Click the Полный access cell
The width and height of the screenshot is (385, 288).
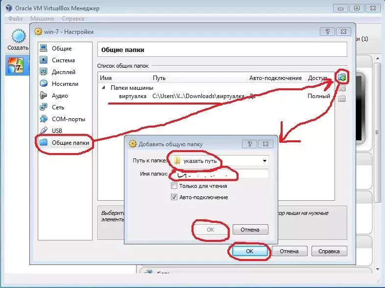319,96
